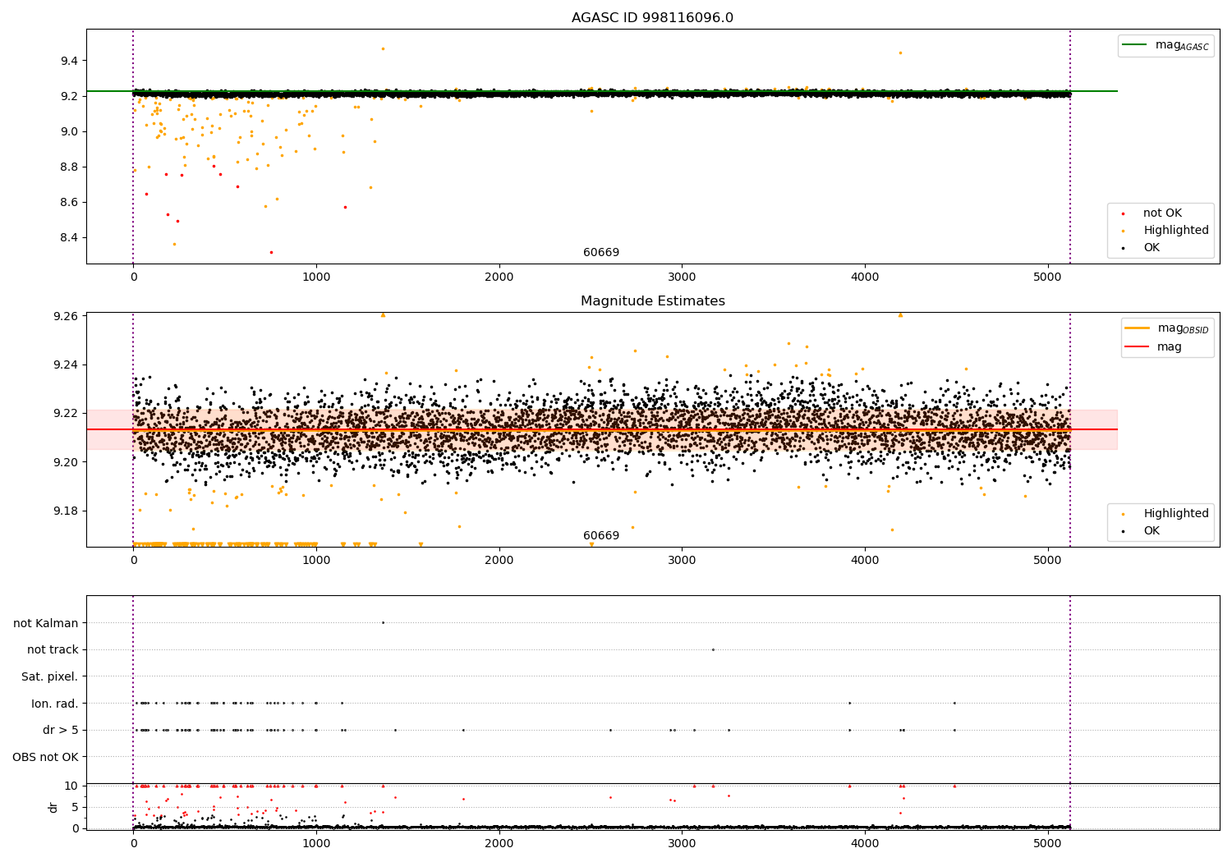This screenshot has width=1232, height=862.
Task: Click the single data point in 'not track' row
Action: 713,650
